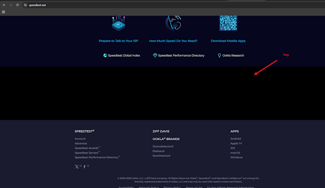Open How Much Speed Do You Need?
This screenshot has height=188, width=325.
(x=173, y=41)
